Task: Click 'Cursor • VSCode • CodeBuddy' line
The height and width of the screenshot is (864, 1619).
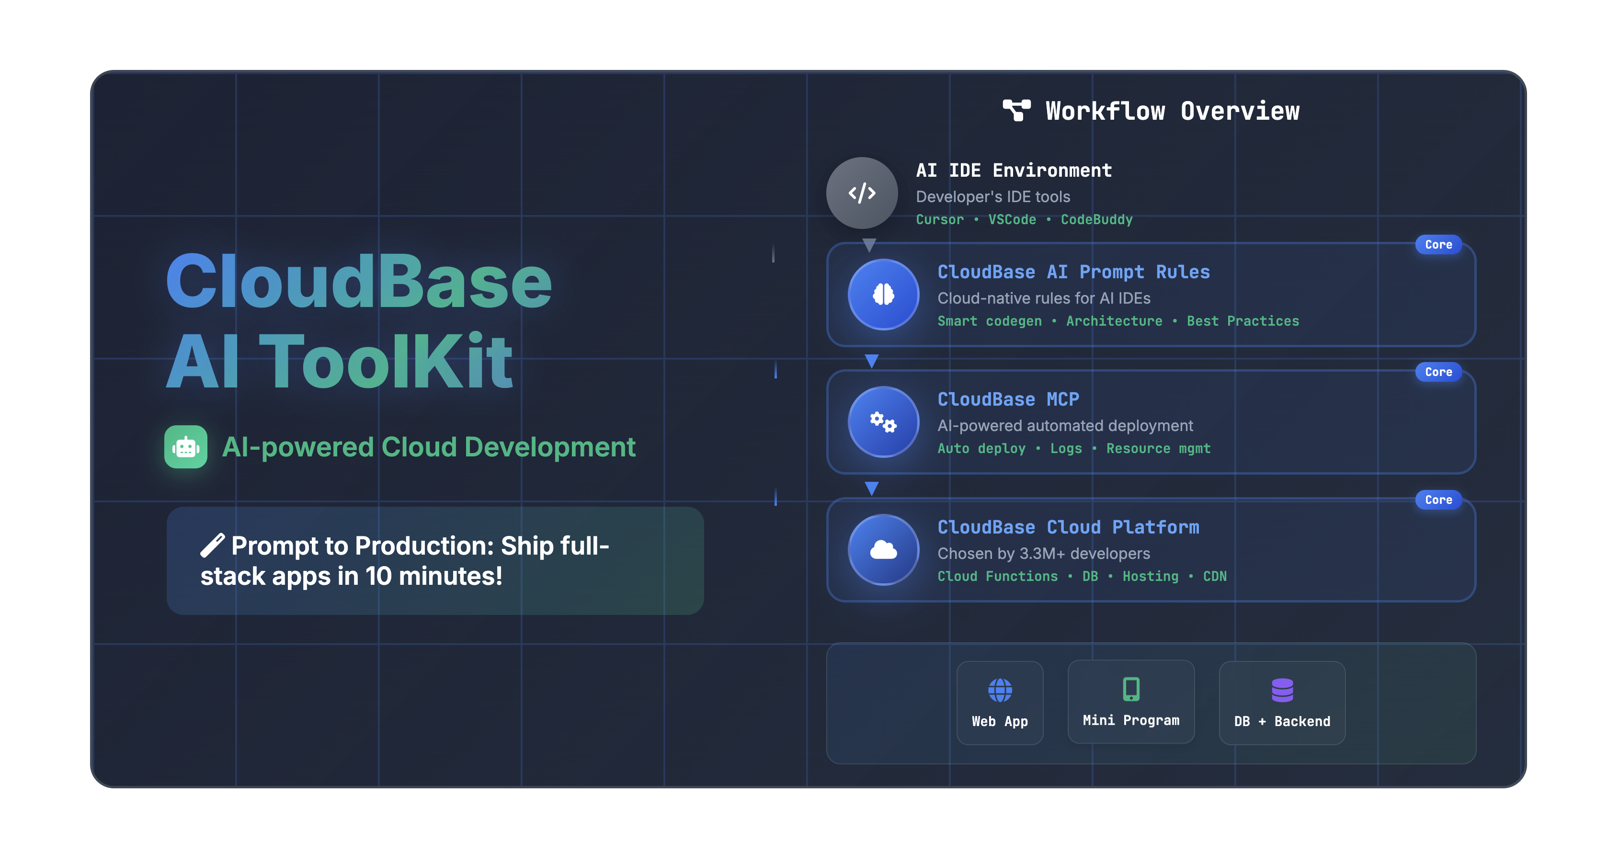Action: pyautogui.click(x=1024, y=219)
